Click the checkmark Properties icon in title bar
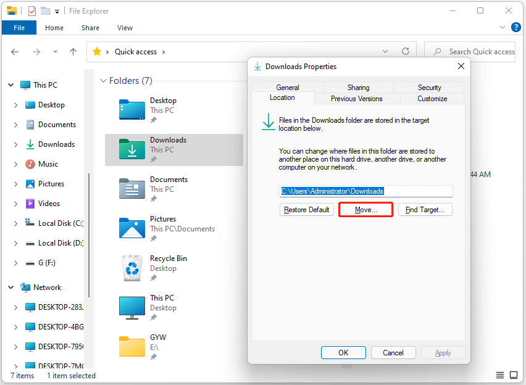Viewport: 526px width, 385px height. (x=31, y=10)
